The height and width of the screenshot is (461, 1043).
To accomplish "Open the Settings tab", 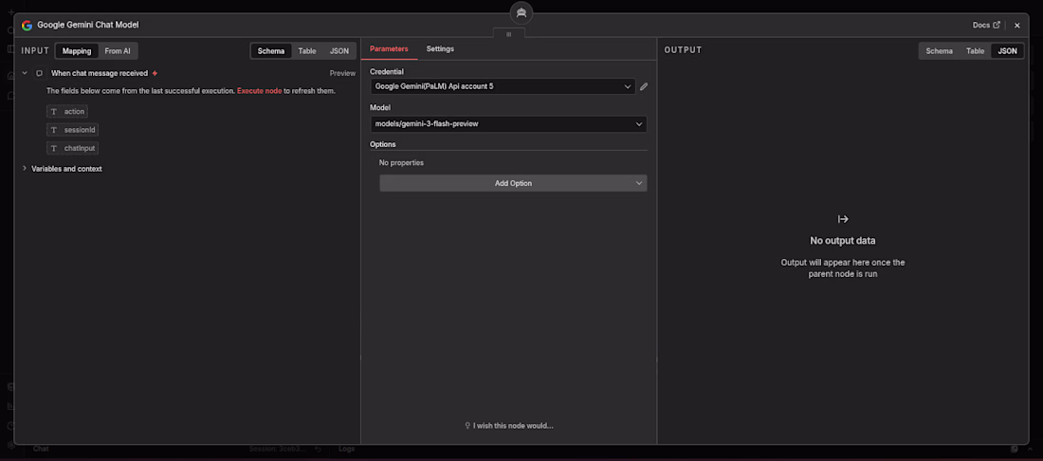I will tap(440, 48).
